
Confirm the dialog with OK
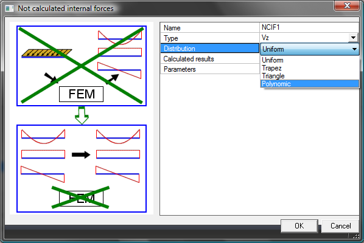point(299,226)
